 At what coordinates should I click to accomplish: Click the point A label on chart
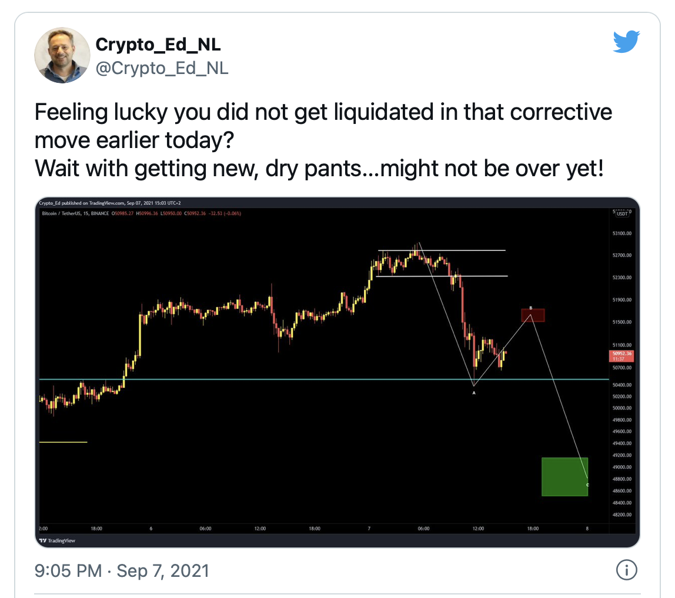[x=474, y=393]
